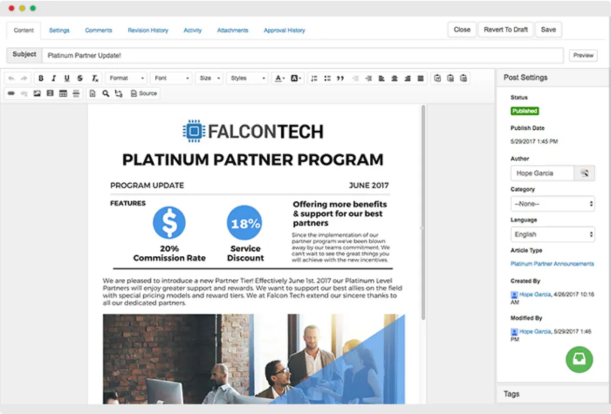Insert a horizontal line
611x414 pixels.
click(x=76, y=94)
